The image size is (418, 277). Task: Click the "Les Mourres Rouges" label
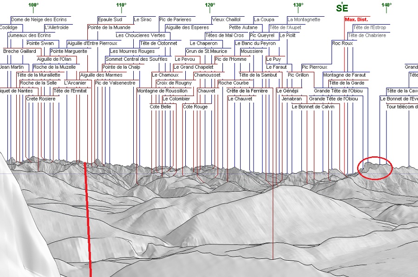(x=132, y=51)
